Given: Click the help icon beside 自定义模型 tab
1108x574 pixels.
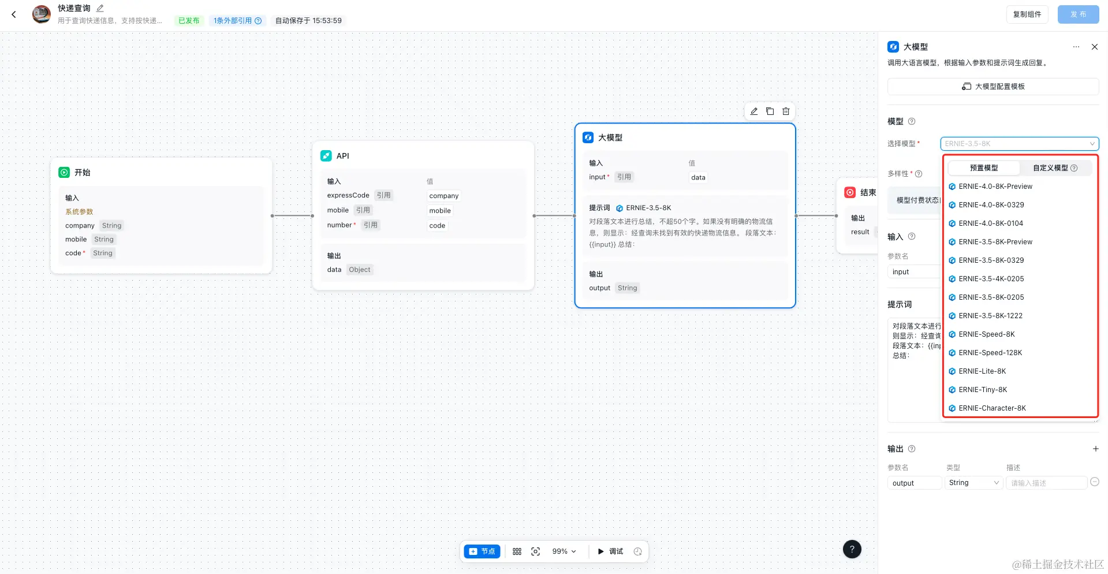Looking at the screenshot, I should (1074, 168).
